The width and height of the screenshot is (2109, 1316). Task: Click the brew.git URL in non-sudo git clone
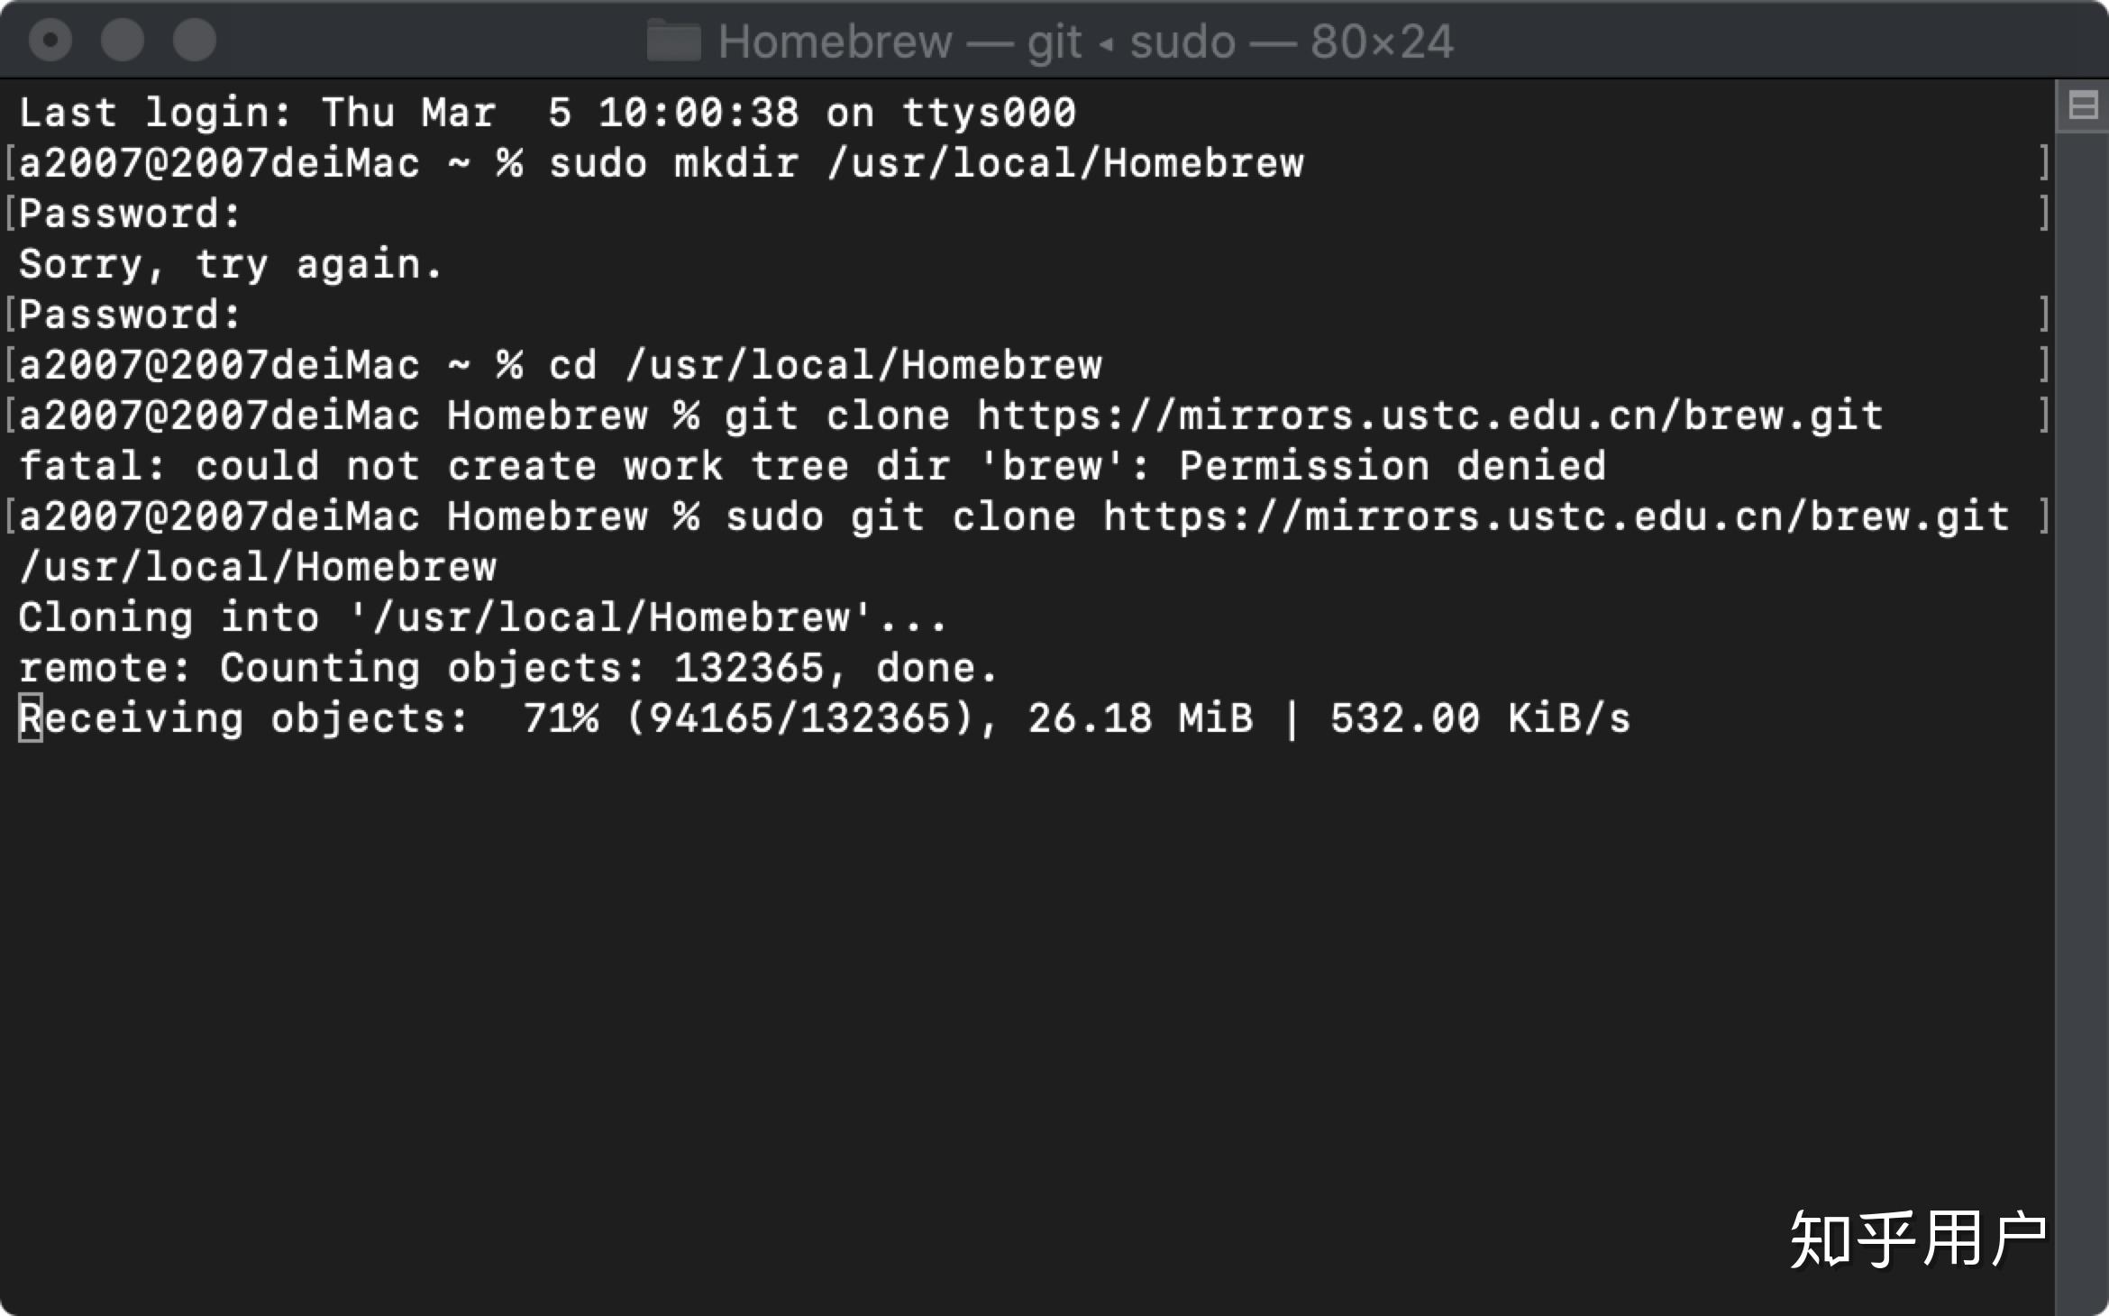(1429, 416)
